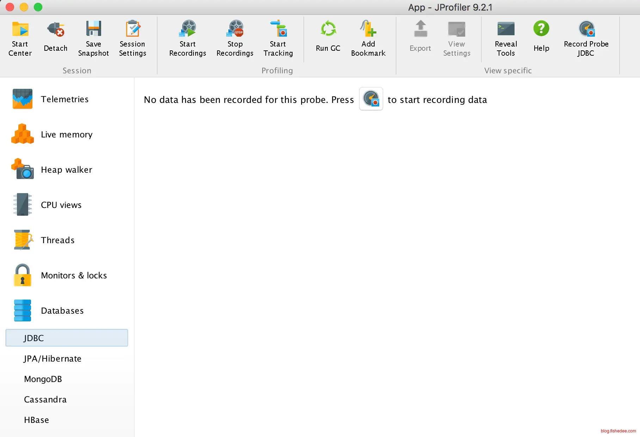
Task: Switch to the MongoDB probe view
Action: (x=43, y=379)
